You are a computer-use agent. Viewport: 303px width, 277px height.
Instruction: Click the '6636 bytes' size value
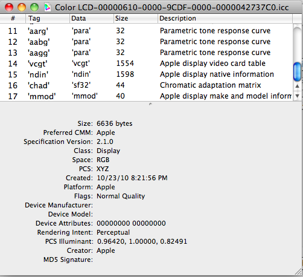115,123
